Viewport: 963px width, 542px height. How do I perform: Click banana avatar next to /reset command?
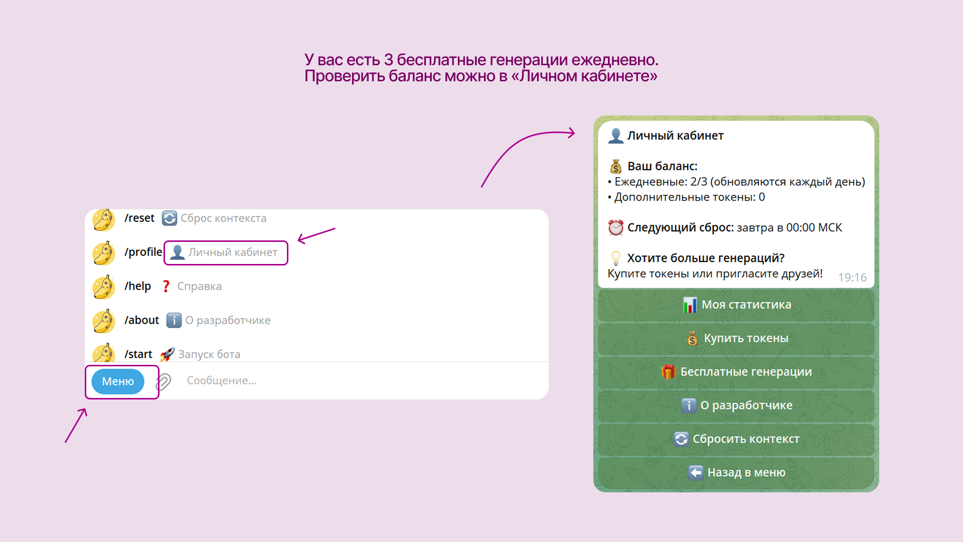pos(104,219)
